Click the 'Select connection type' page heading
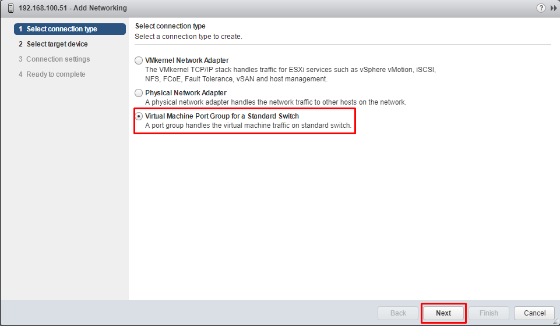The width and height of the screenshot is (560, 326). coord(170,26)
